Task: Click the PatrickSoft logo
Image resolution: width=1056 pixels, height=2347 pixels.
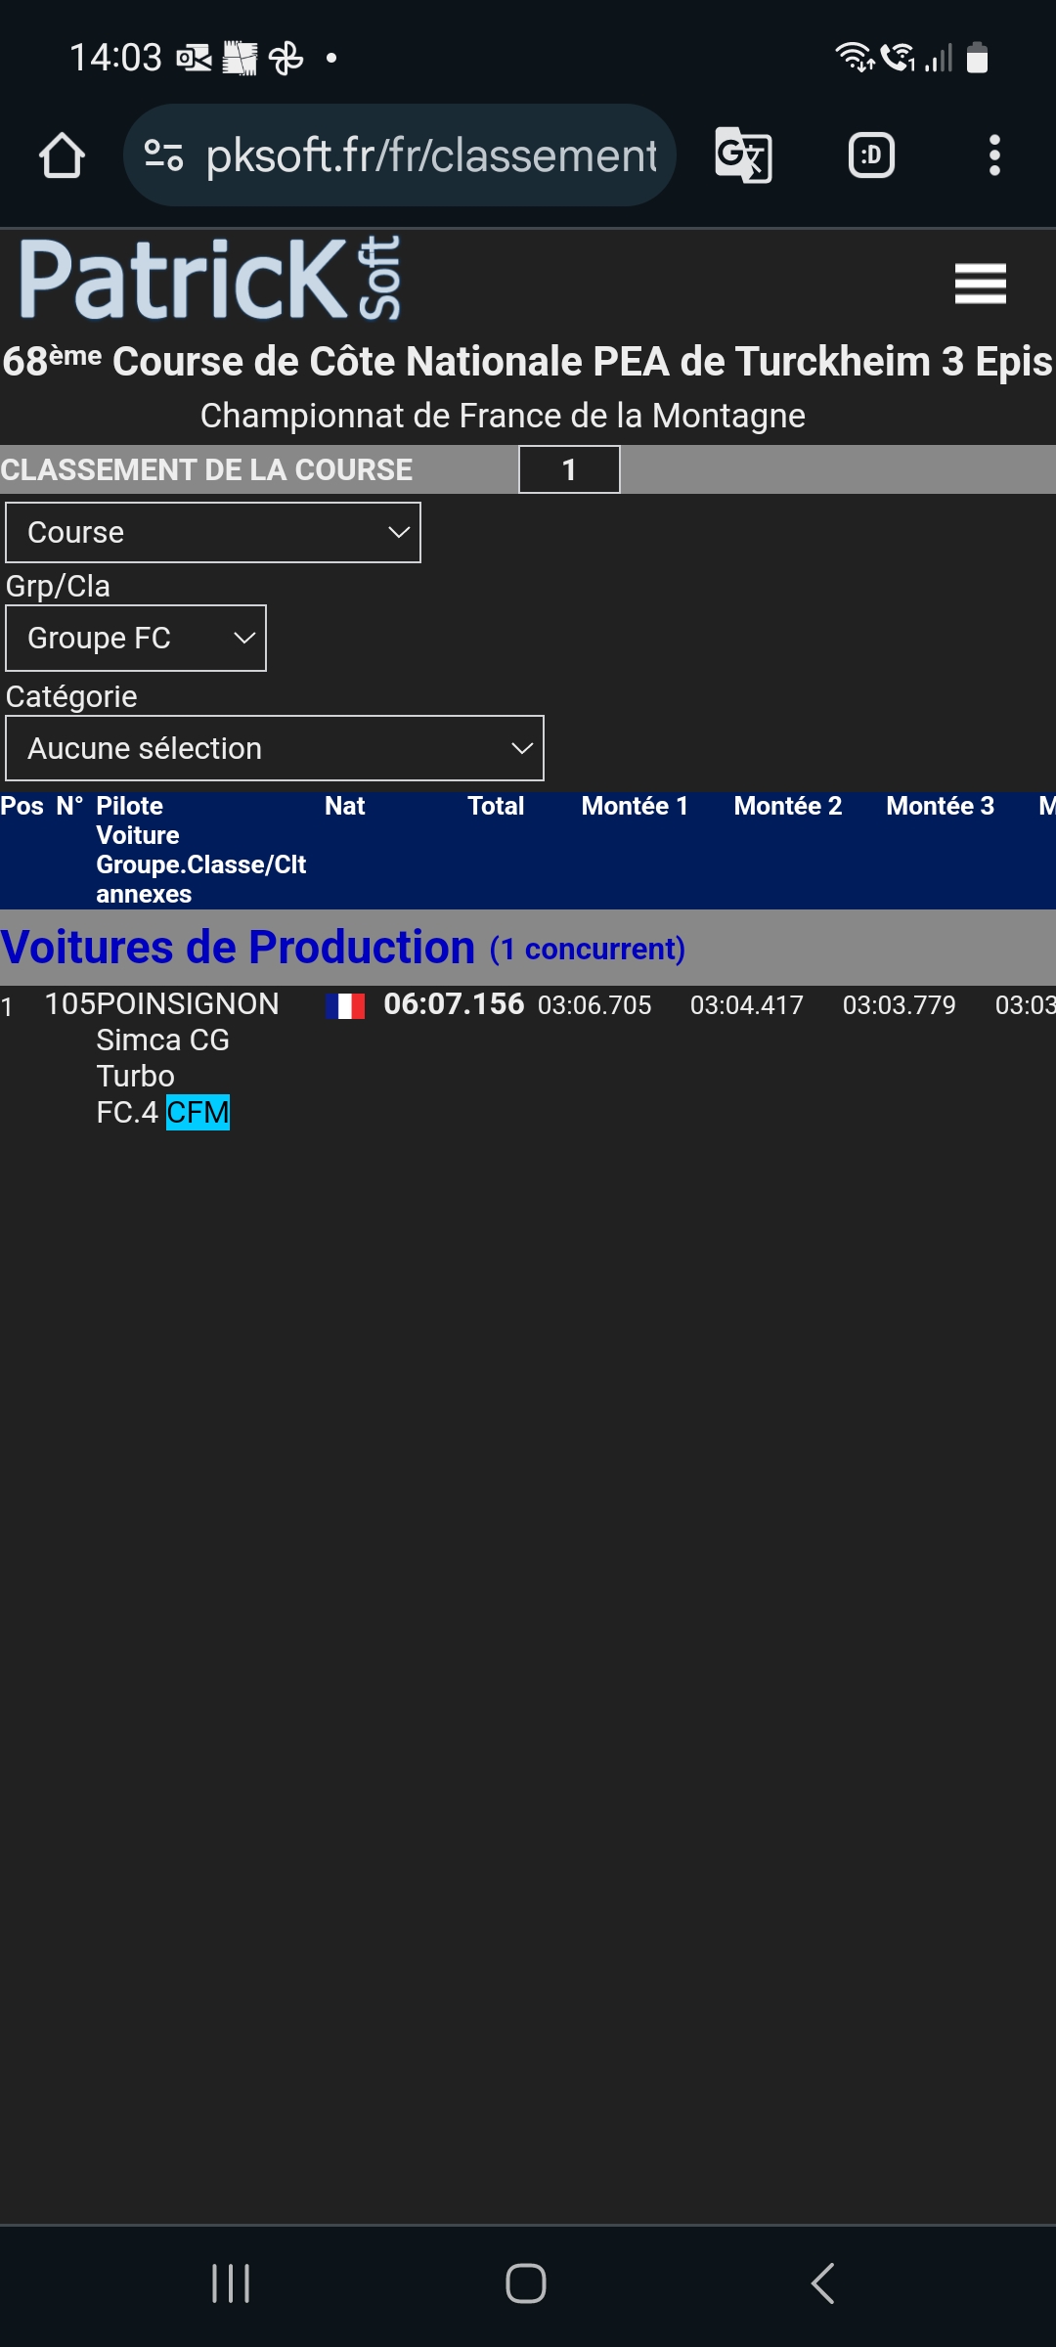Action: pos(210,280)
